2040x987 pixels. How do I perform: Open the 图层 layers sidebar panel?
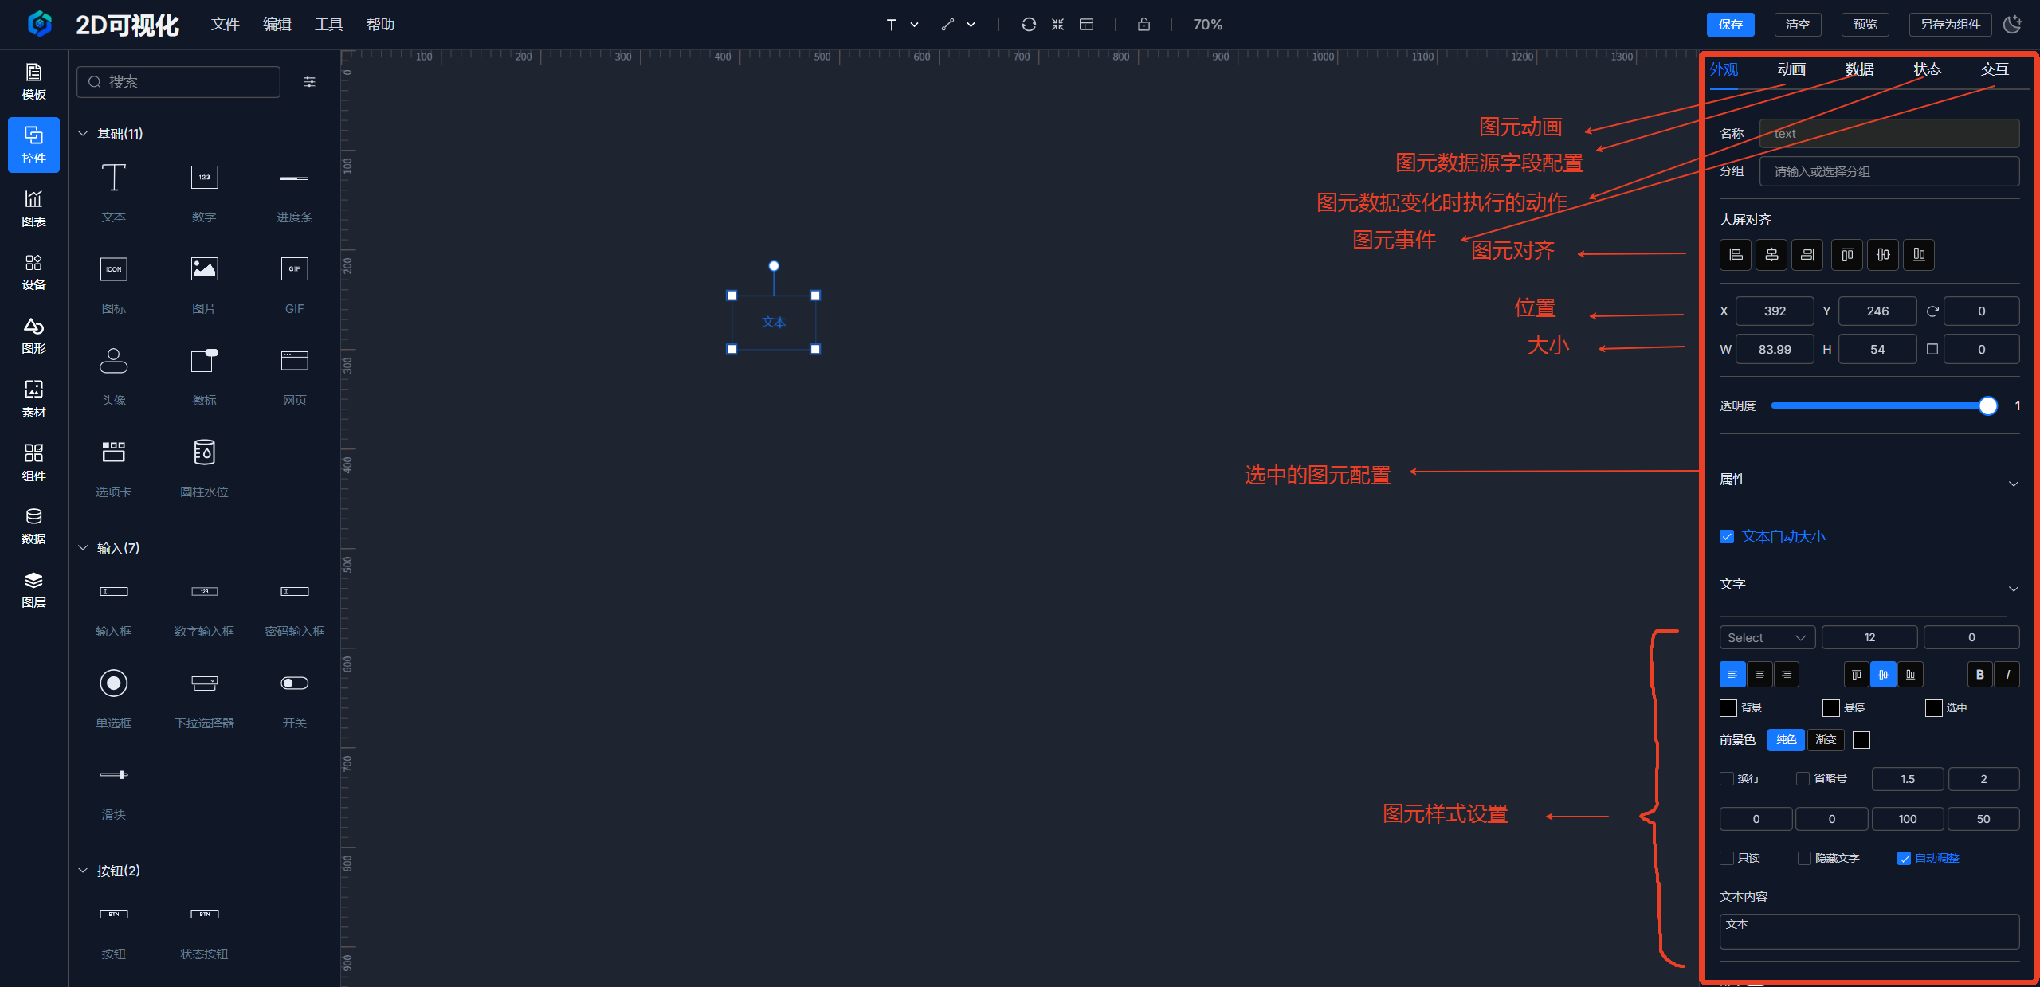(33, 589)
